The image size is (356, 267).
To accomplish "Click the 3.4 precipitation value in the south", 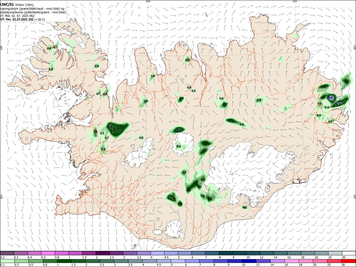I will tap(172, 198).
